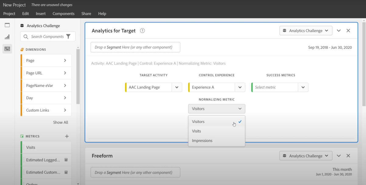Open the Components menu
The height and width of the screenshot is (185, 366).
(x=63, y=14)
